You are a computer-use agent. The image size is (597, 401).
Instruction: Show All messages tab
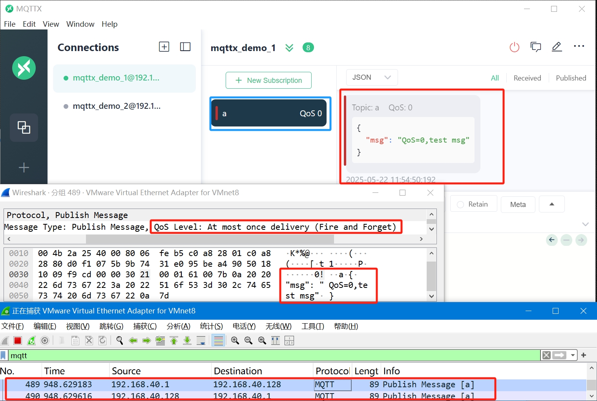click(495, 78)
